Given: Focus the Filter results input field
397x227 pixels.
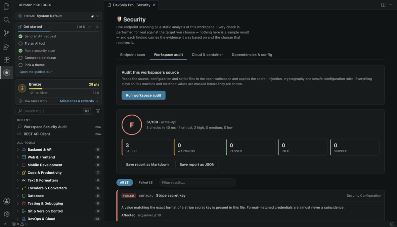Looking at the screenshot, I should click(198, 182).
